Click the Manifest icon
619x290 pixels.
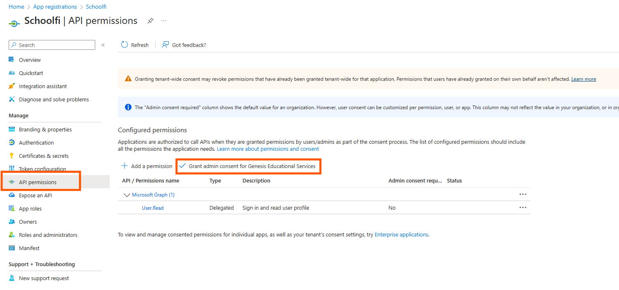(12, 248)
